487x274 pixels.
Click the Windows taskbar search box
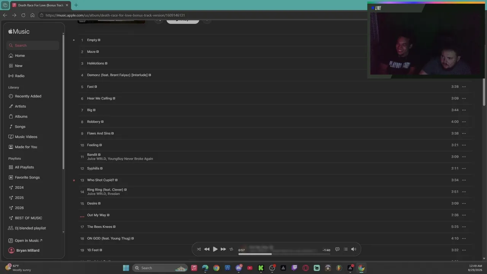tap(160, 268)
